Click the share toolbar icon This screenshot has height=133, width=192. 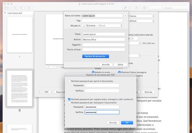(x=29, y=8)
